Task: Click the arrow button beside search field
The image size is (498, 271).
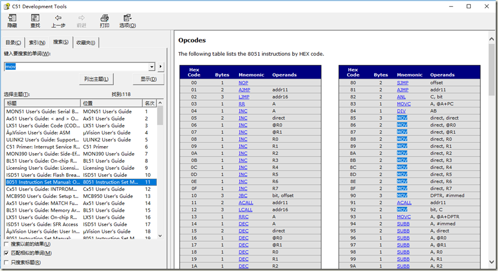Action: [161, 67]
